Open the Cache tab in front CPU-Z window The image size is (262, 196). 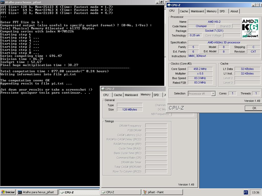(184, 11)
